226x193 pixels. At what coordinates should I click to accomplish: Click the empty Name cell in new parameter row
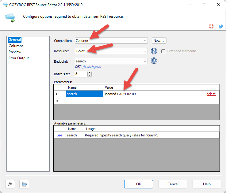[x=84, y=101]
